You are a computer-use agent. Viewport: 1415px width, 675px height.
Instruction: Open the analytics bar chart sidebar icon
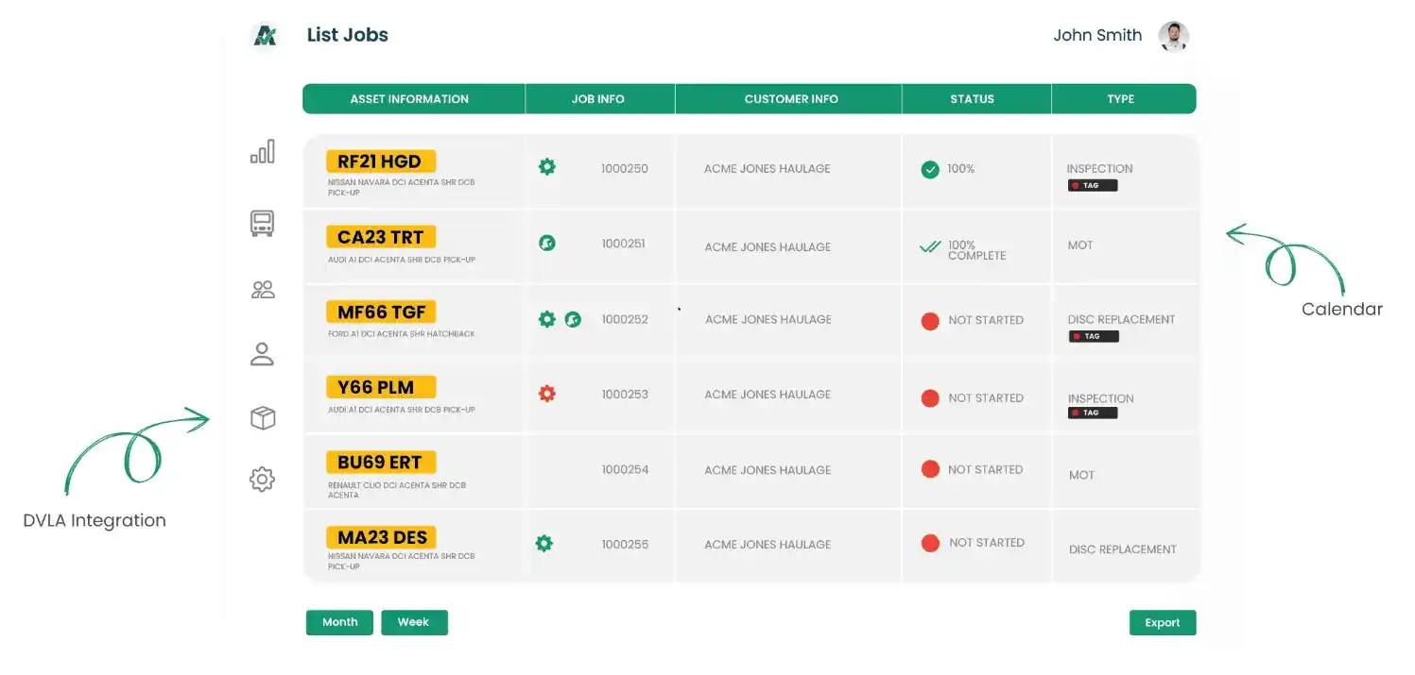tap(262, 152)
